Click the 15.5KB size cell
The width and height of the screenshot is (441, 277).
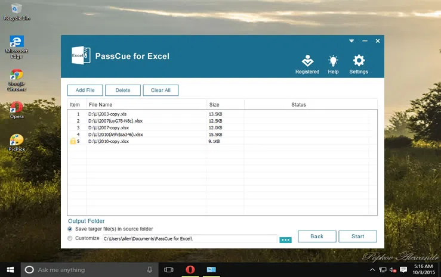pyautogui.click(x=215, y=135)
